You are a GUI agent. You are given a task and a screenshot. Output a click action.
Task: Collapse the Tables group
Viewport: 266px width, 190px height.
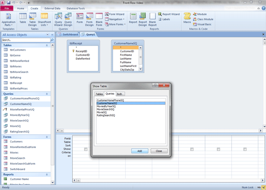[47, 45]
